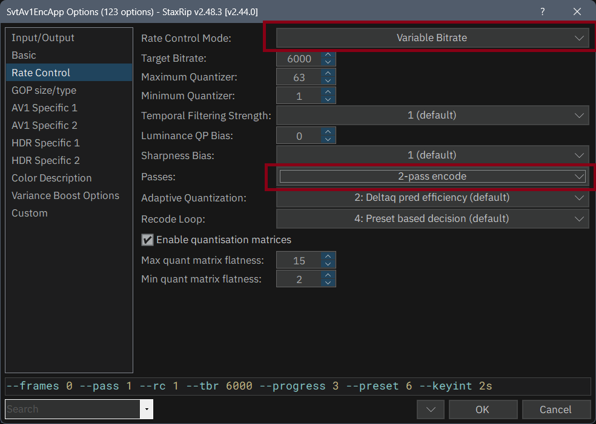Open help with question mark button

click(x=543, y=11)
